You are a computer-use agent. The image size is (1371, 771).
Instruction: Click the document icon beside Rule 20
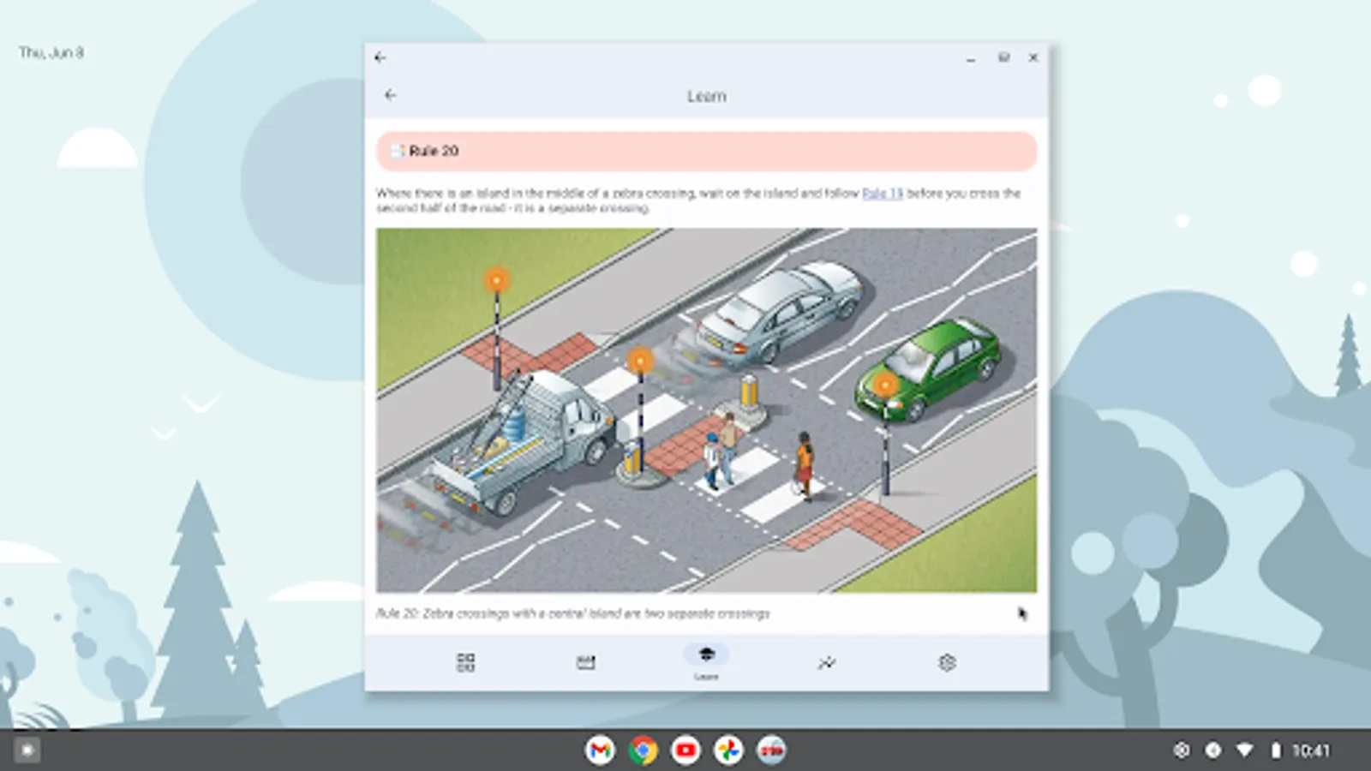pos(397,151)
